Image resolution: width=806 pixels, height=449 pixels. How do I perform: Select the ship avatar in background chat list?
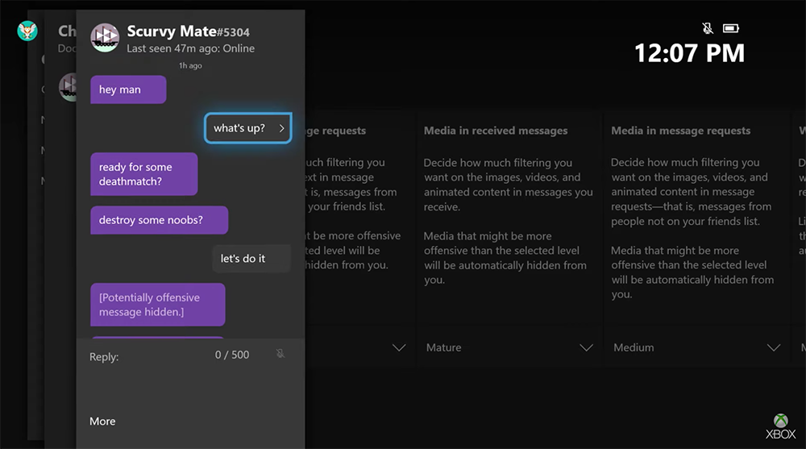click(68, 87)
